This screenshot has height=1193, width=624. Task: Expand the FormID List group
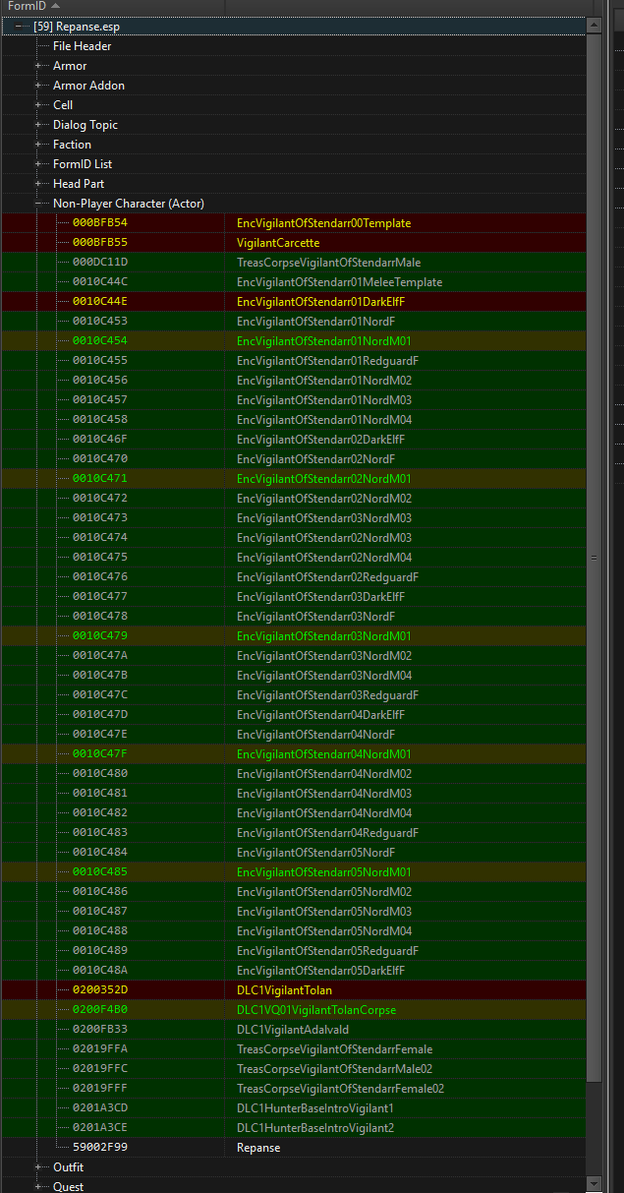[x=40, y=164]
